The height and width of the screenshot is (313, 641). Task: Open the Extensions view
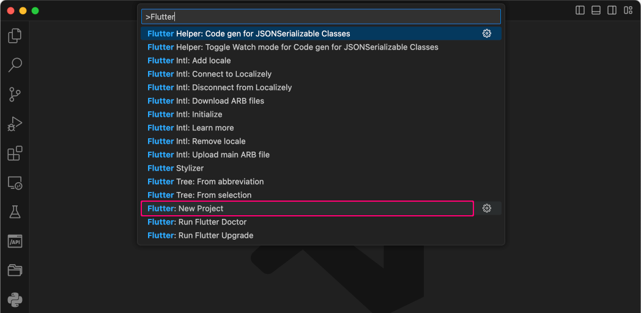point(15,153)
